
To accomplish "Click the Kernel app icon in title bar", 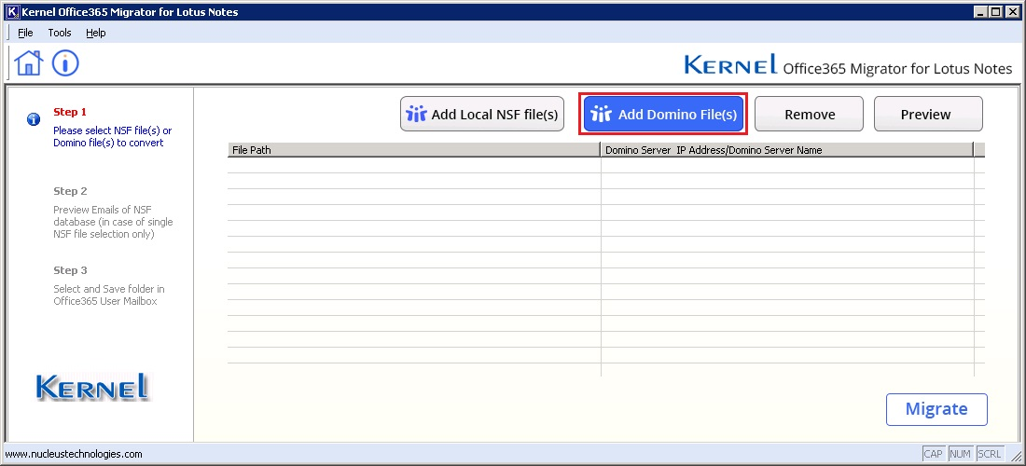I will tap(11, 12).
